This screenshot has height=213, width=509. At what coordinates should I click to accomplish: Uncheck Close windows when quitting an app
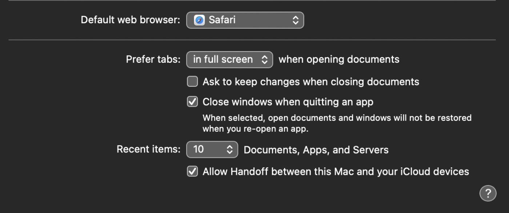point(192,102)
